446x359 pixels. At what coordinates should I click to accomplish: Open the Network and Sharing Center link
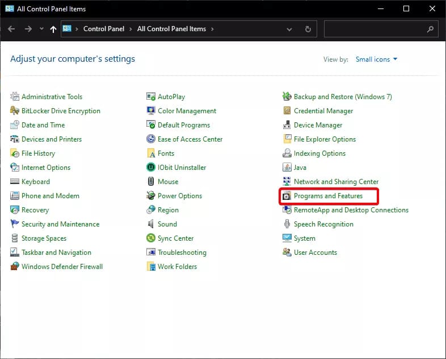click(336, 182)
